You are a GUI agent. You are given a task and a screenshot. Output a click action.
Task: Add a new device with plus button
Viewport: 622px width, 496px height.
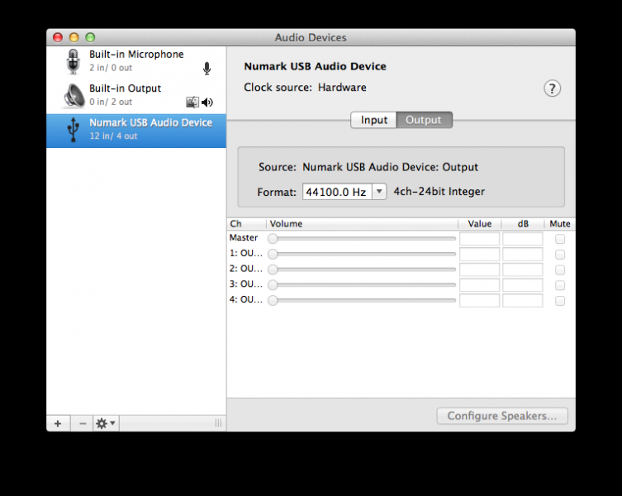(58, 423)
